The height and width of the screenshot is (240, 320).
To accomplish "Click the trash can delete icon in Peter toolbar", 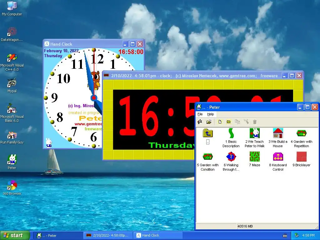I will [255, 122].
